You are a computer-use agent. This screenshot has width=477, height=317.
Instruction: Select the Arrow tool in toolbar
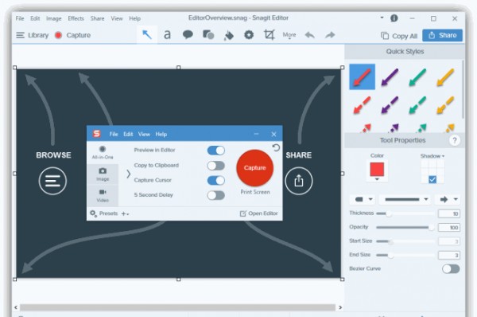pos(147,35)
